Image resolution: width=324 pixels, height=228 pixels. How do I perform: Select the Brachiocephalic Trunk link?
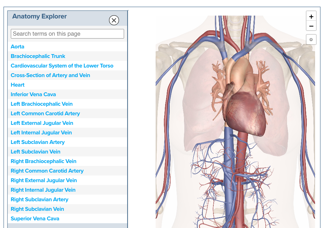click(x=38, y=56)
